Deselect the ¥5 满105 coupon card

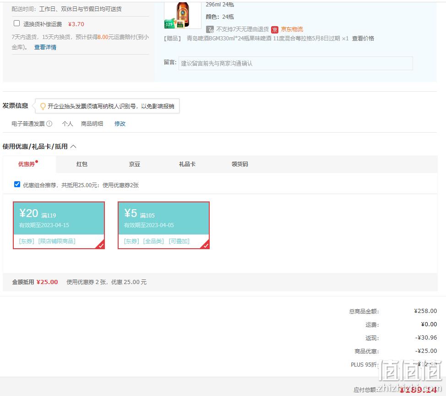click(x=163, y=225)
